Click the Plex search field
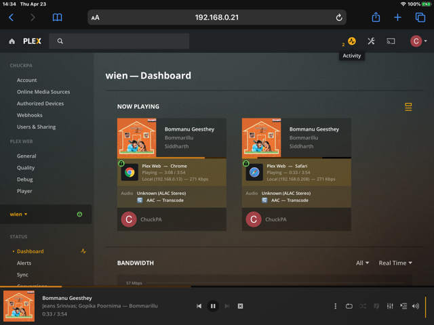Image resolution: width=434 pixels, height=325 pixels. [x=119, y=41]
